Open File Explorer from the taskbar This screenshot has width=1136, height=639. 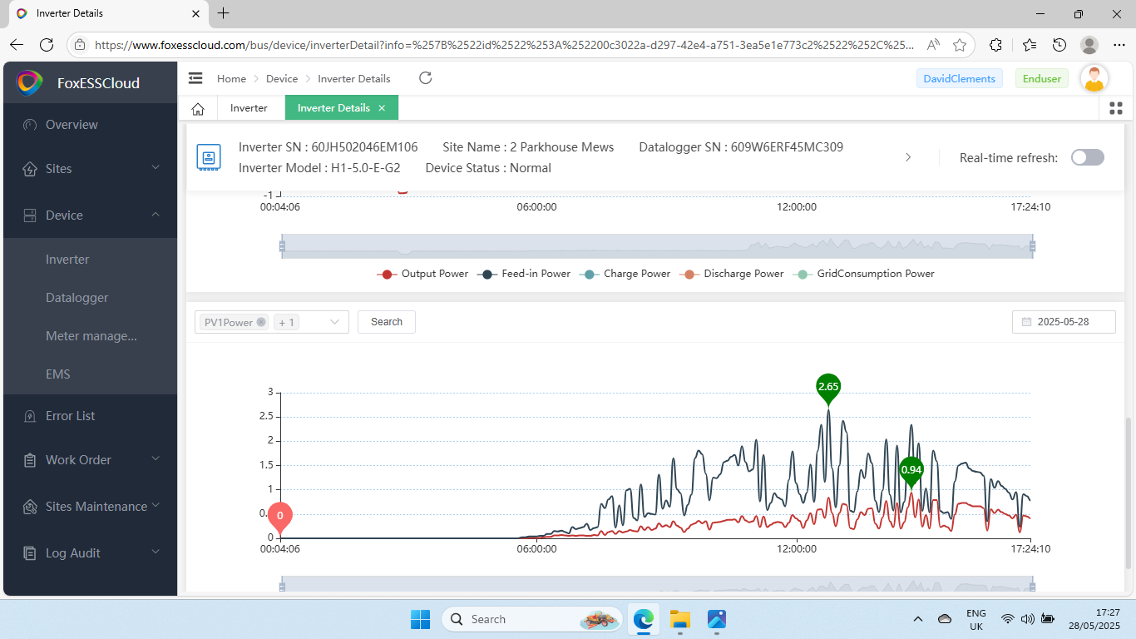pyautogui.click(x=680, y=619)
